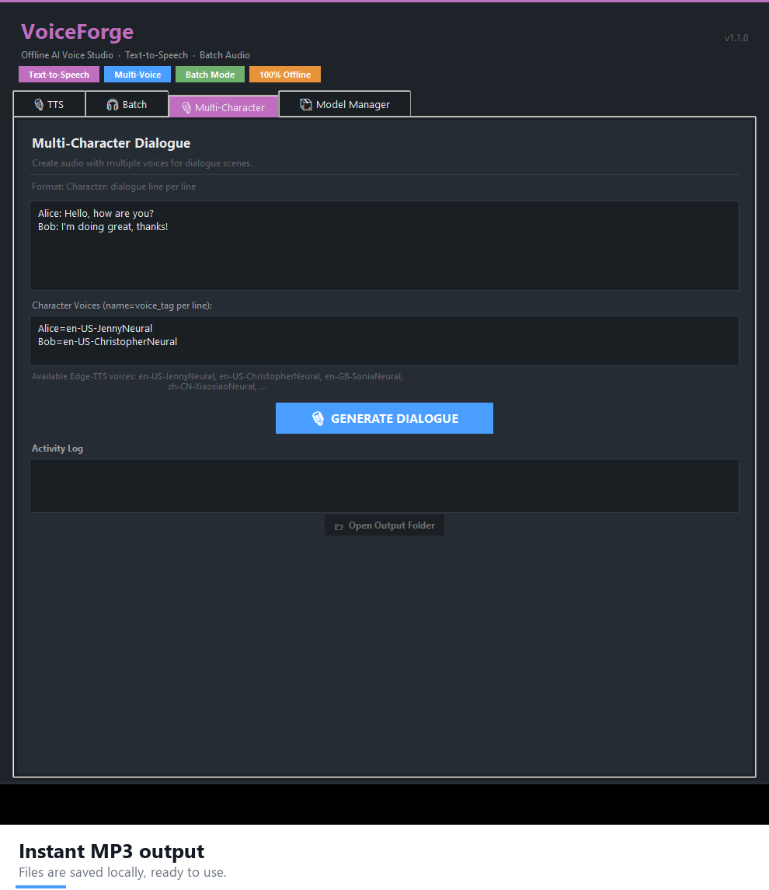Click the 'Available Edge-TTS voices' hint text
This screenshot has width=769, height=890.
217,382
